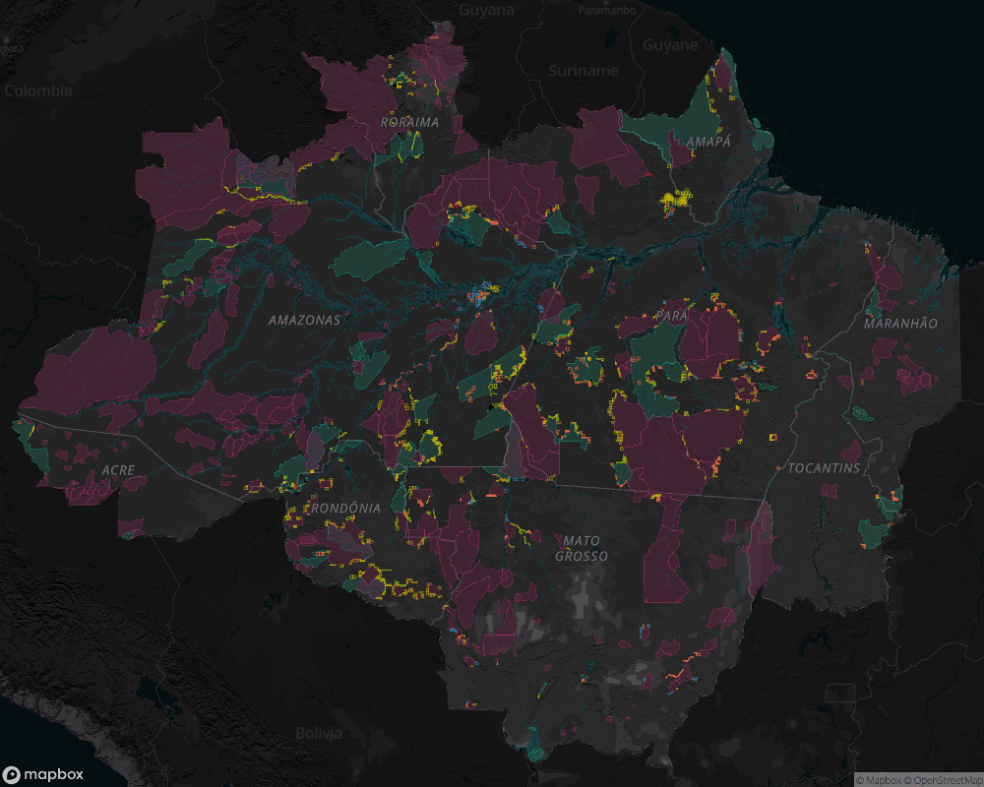Screen dimensions: 984x787
Task: Click the Guyana country label
Action: (x=486, y=10)
